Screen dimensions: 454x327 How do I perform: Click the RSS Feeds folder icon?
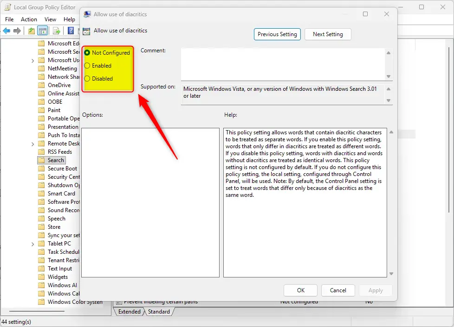click(42, 151)
